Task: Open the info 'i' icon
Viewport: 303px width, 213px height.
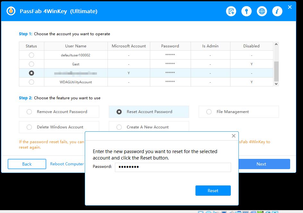Action: 277,11
